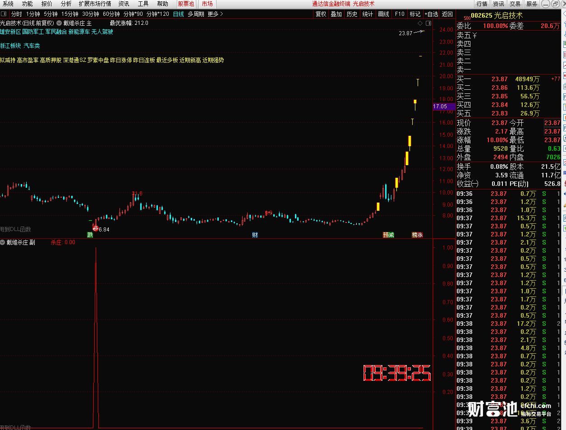Viewport: 566px width, 430px height.
Task: Click the 最优涨幅: 212.0 label
Action: tap(129, 23)
